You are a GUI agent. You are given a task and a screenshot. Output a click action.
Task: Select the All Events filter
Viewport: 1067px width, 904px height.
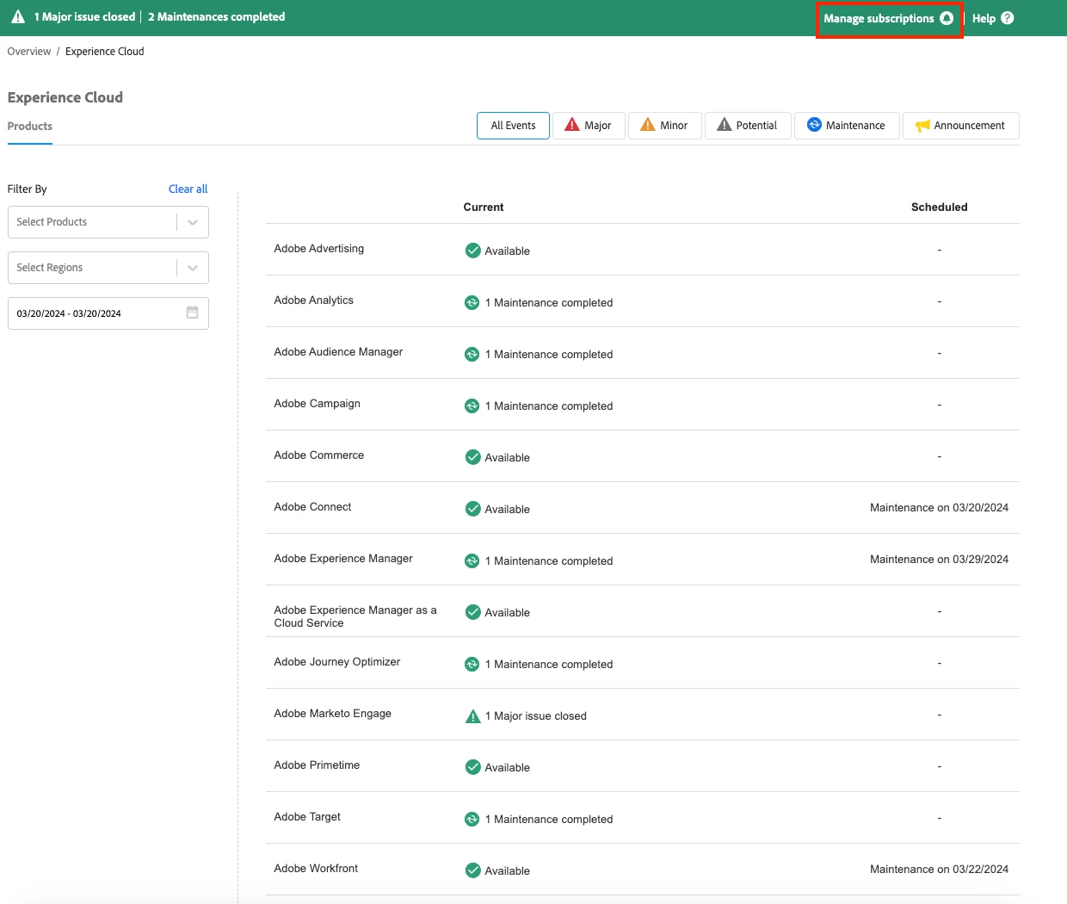513,126
